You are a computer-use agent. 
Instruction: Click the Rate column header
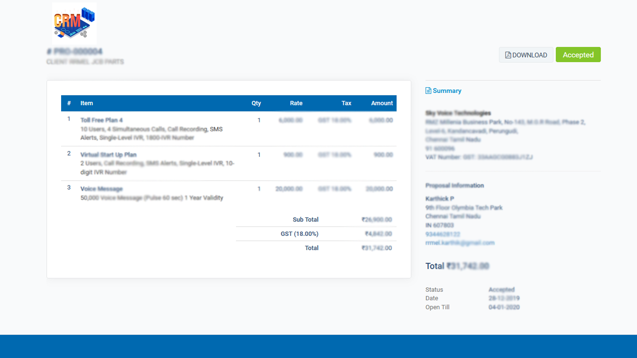click(296, 103)
